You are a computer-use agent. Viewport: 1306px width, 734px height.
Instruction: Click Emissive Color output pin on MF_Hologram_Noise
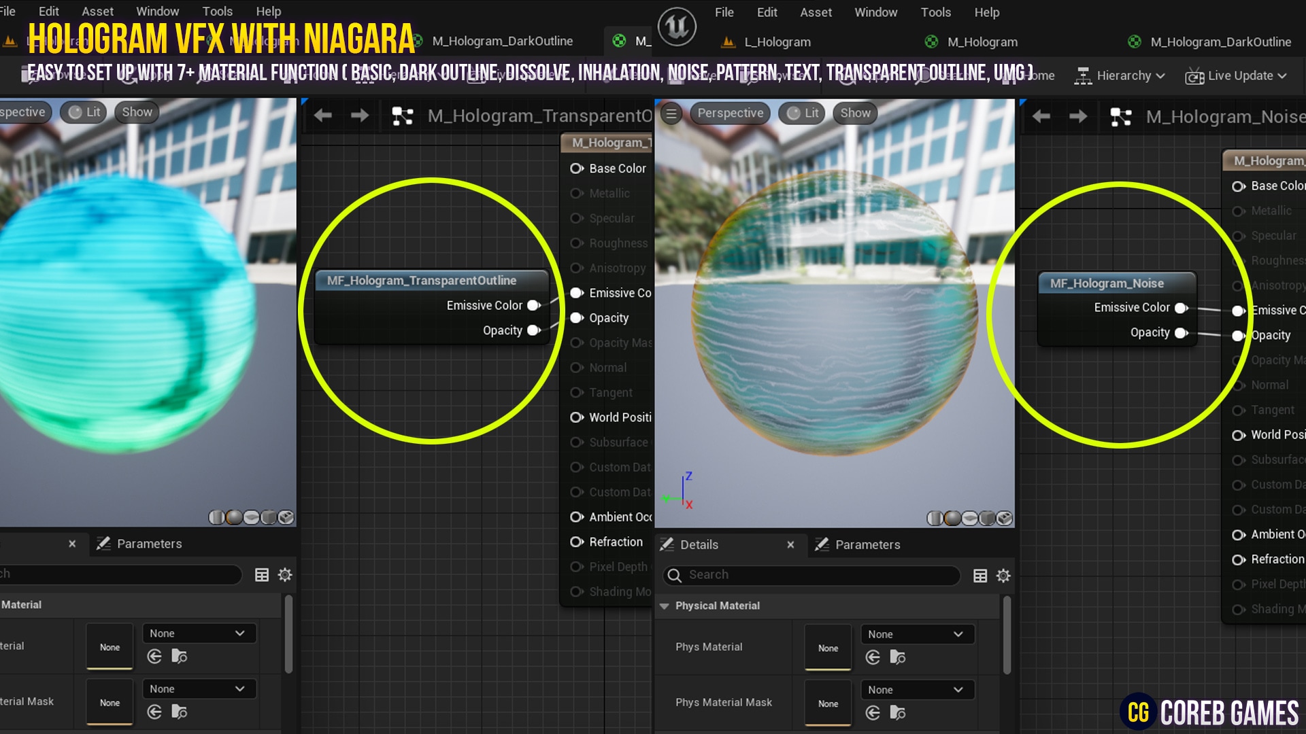tap(1182, 308)
